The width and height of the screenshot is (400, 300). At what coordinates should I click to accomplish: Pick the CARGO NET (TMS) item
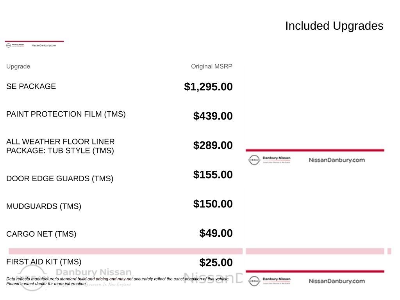click(41, 234)
